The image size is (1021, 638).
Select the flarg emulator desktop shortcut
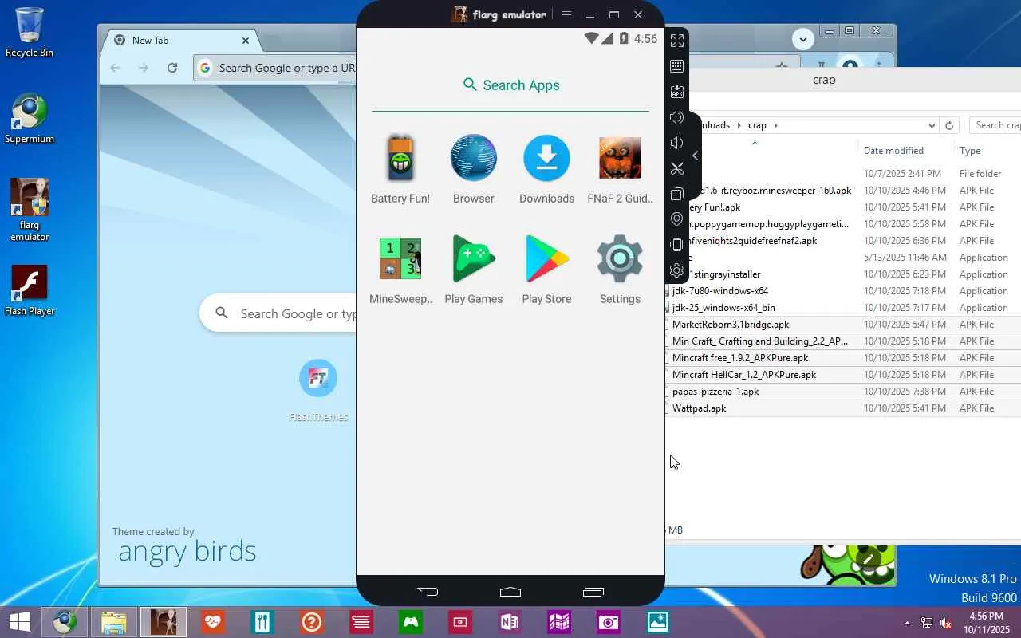30,211
